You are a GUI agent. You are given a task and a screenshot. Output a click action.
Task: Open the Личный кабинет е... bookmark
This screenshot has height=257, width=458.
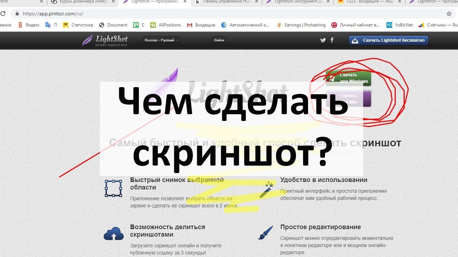pos(355,25)
